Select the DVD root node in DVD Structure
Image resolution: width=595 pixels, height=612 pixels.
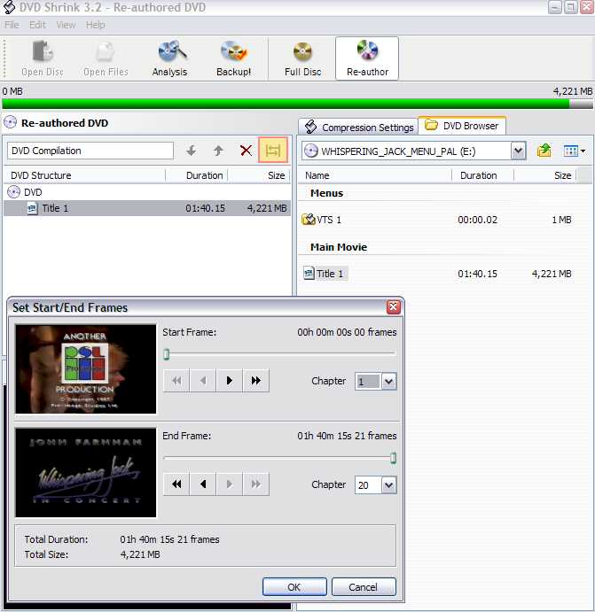[x=25, y=192]
